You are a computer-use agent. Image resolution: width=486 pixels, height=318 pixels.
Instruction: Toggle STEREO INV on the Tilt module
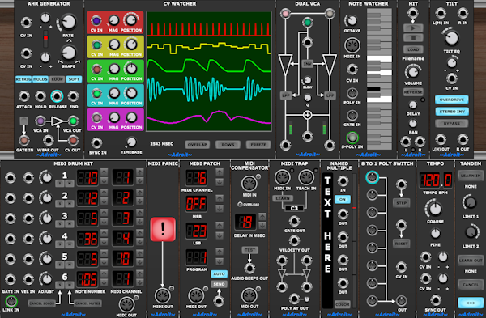pos(452,112)
